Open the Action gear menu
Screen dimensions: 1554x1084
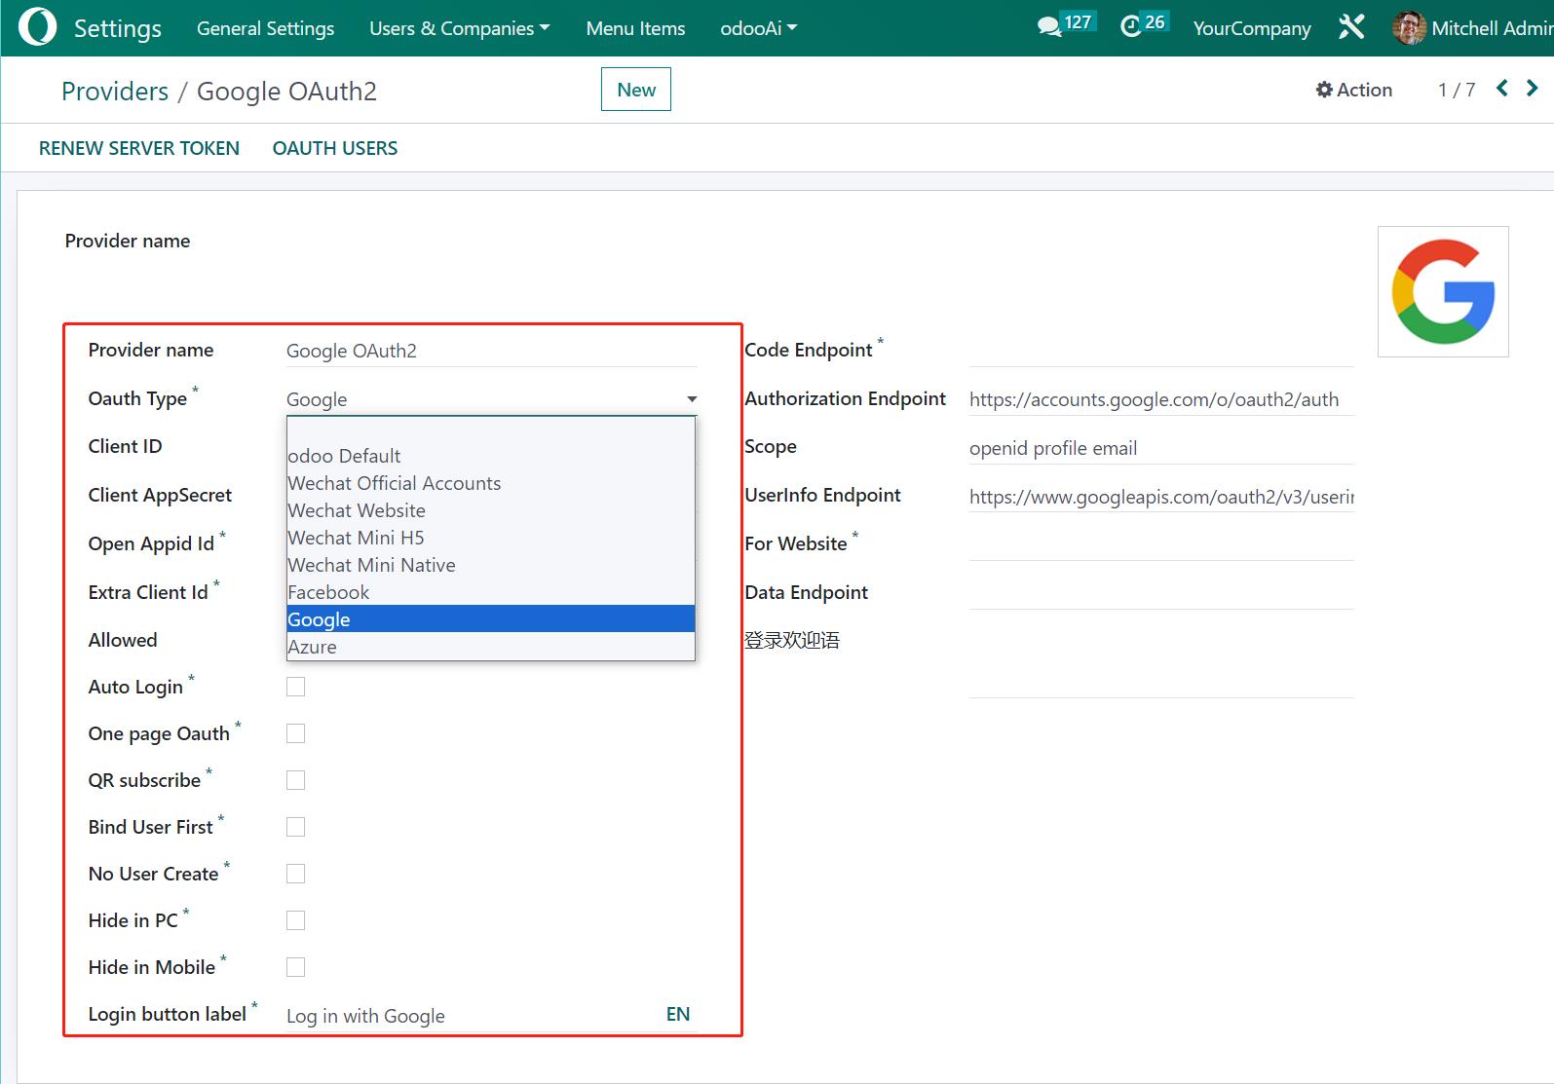click(x=1354, y=90)
